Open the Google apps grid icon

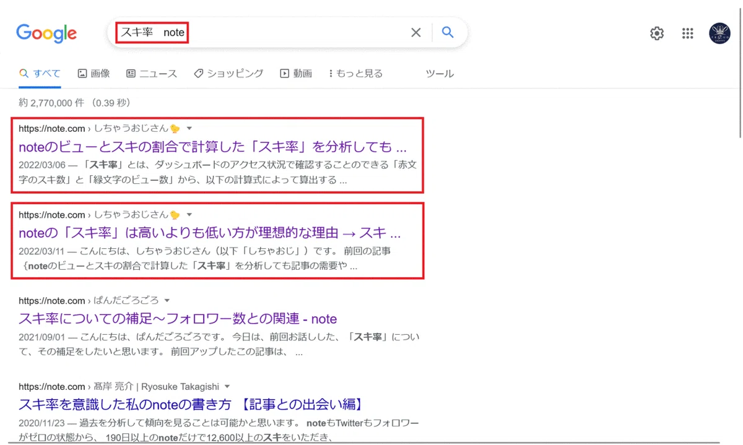pos(688,33)
